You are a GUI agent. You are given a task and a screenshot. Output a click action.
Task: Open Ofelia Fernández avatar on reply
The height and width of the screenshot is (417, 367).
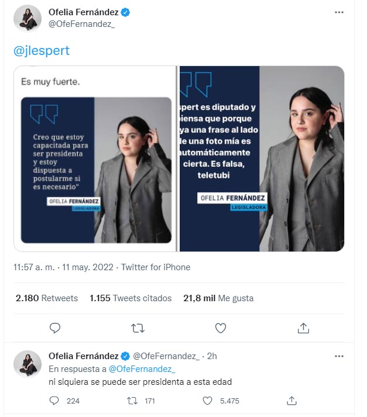[x=28, y=364]
